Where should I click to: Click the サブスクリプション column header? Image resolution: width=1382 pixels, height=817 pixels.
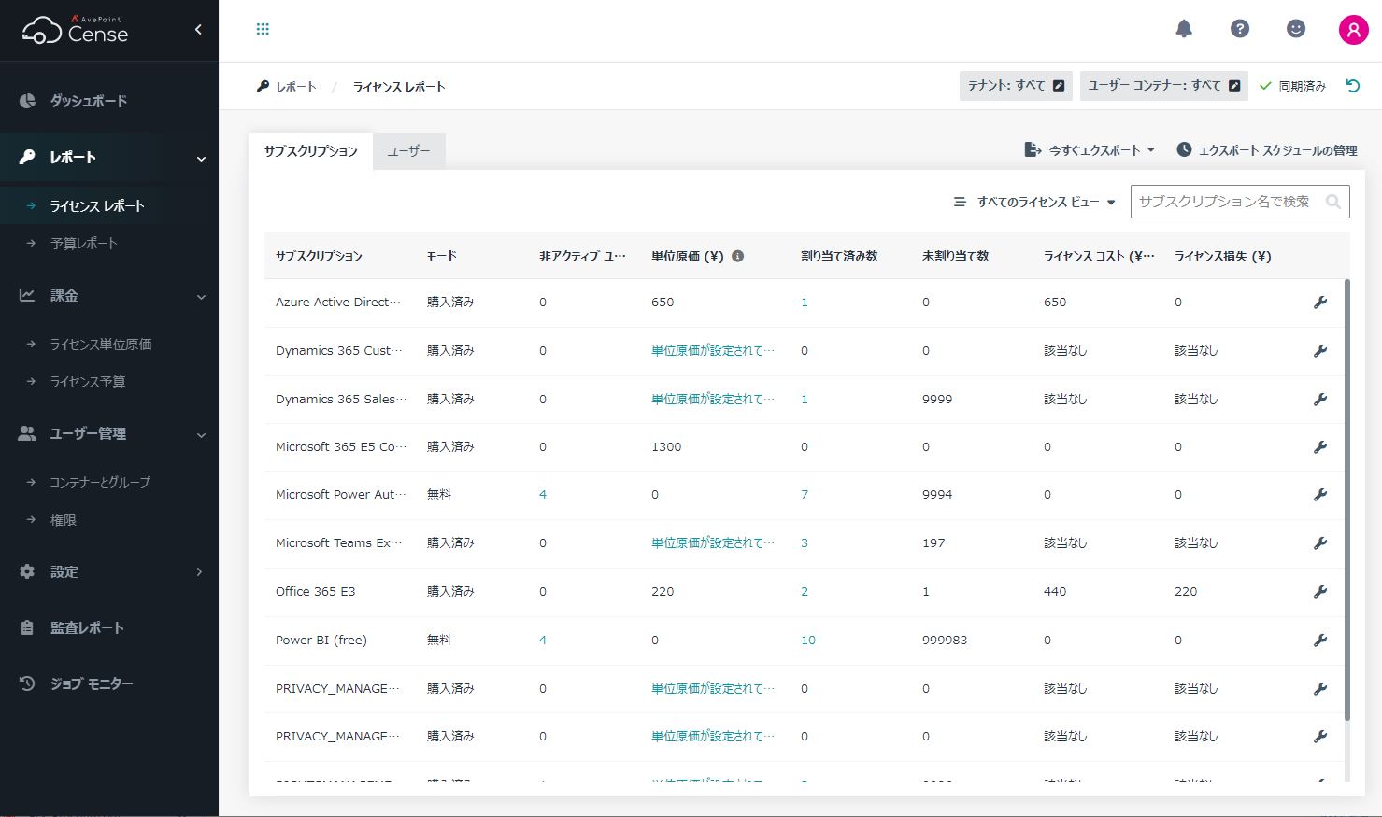point(319,256)
